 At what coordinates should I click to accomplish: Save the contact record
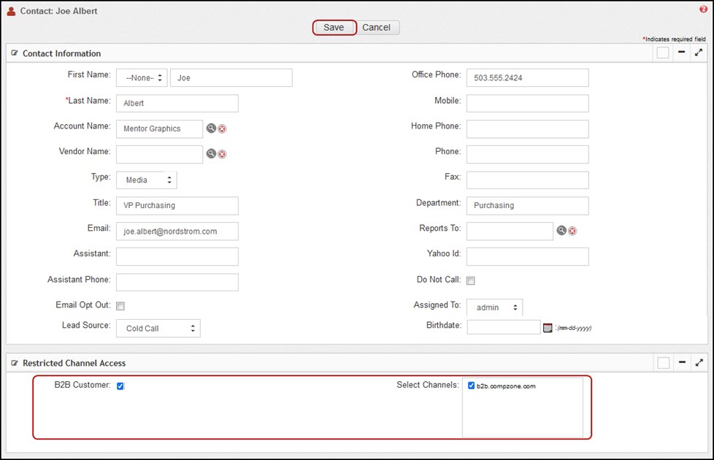[334, 27]
